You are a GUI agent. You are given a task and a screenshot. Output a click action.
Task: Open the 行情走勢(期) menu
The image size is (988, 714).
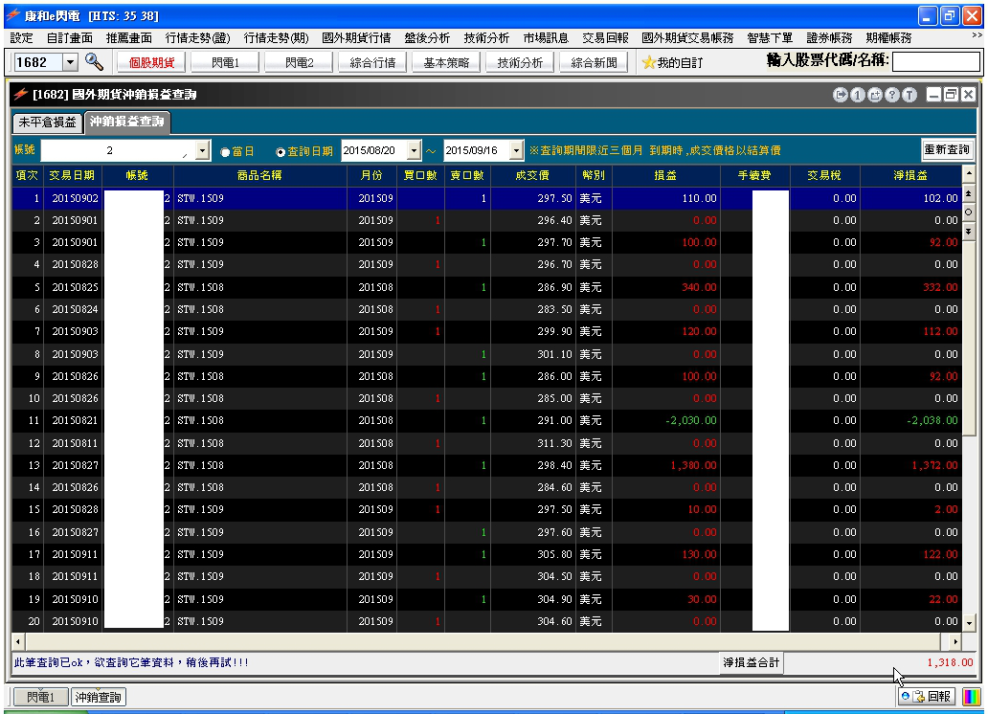[276, 38]
